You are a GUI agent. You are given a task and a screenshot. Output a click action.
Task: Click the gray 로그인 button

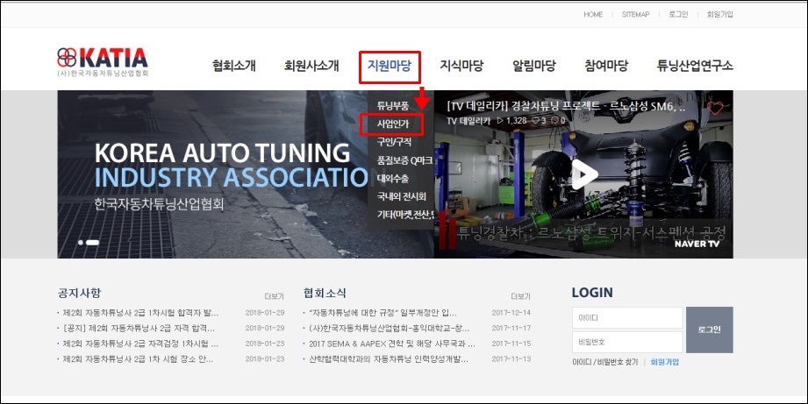pyautogui.click(x=710, y=330)
